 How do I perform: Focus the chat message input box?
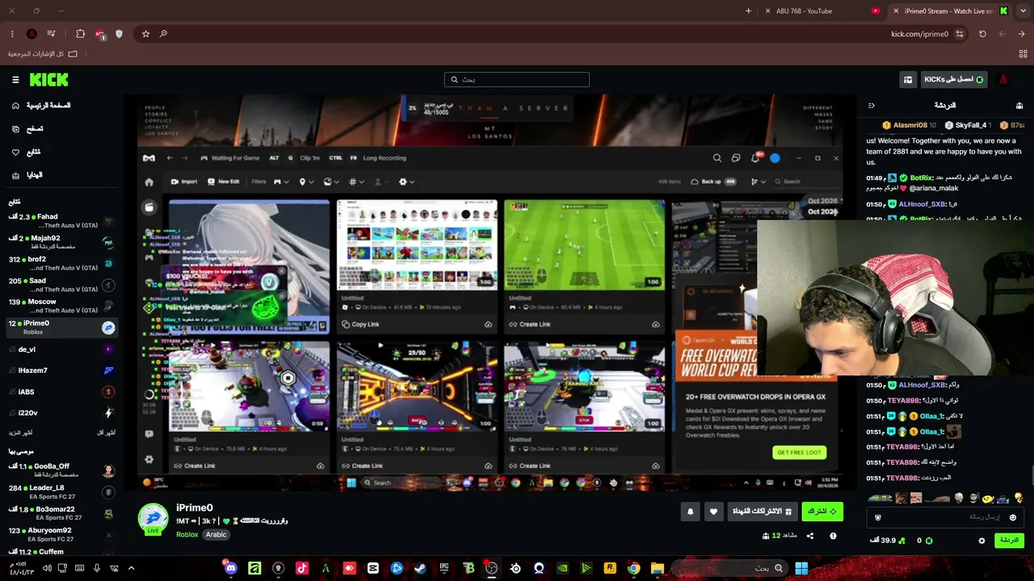pyautogui.click(x=945, y=517)
